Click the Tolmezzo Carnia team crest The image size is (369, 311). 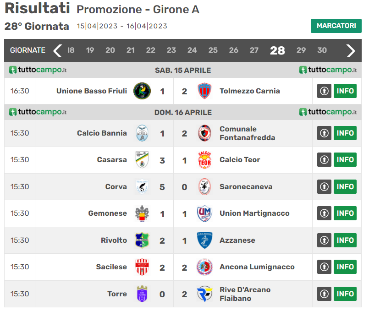click(x=204, y=91)
